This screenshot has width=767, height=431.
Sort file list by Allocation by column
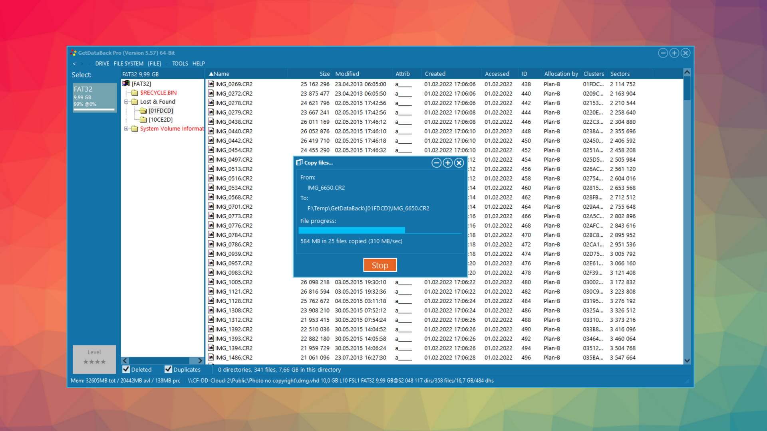click(x=561, y=74)
